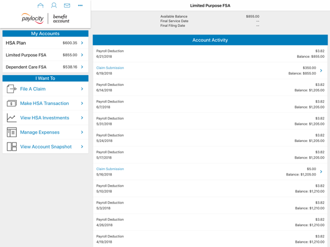Click the Limited Purpose FSA page title
The width and height of the screenshot is (330, 247).
click(210, 6)
